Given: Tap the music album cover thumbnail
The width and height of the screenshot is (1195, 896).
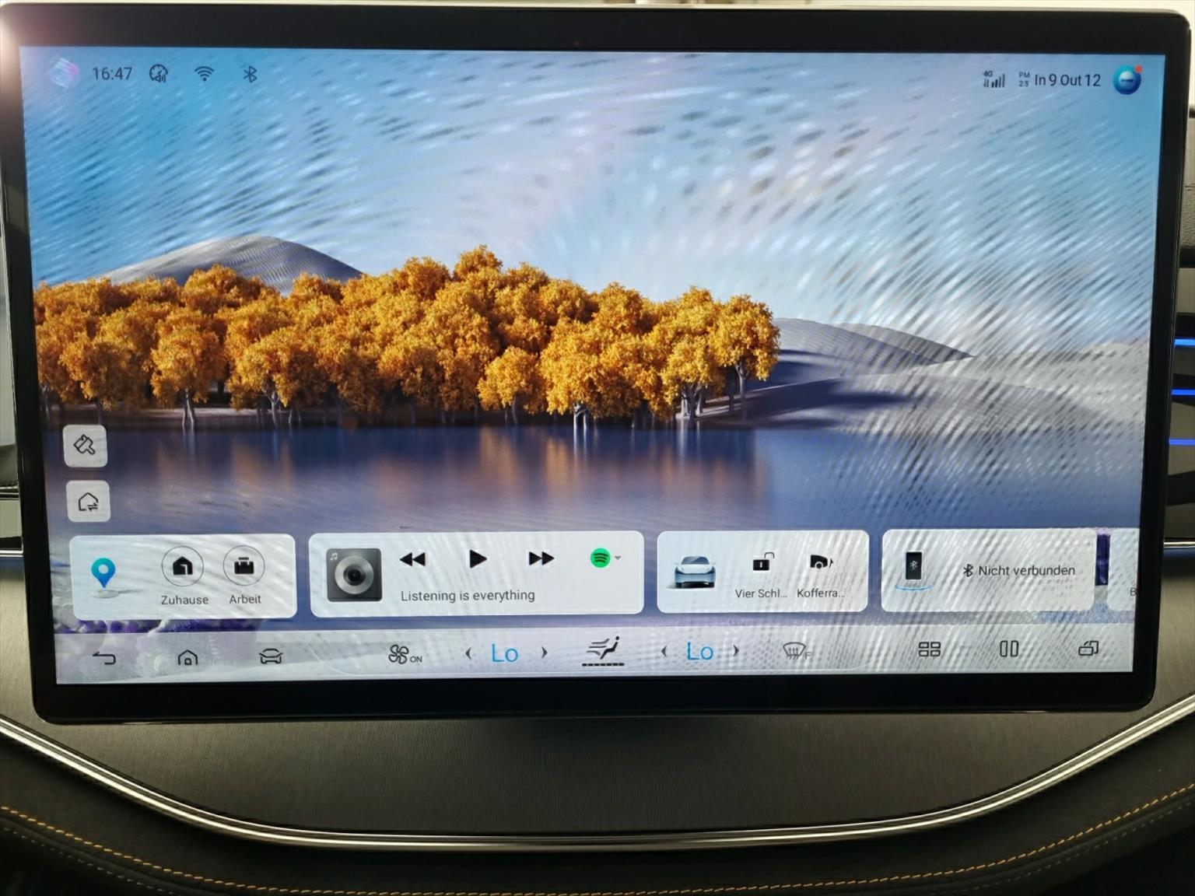Looking at the screenshot, I should click(x=354, y=575).
